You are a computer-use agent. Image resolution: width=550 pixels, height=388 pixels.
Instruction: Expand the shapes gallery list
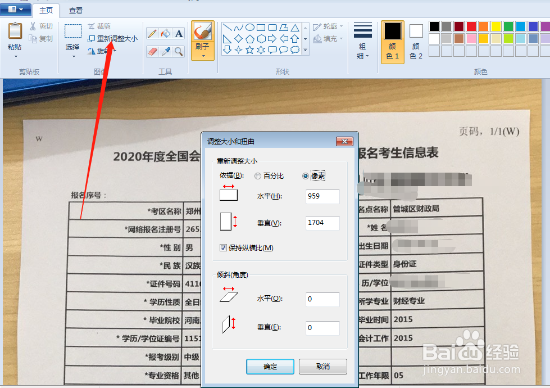pyautogui.click(x=305, y=50)
